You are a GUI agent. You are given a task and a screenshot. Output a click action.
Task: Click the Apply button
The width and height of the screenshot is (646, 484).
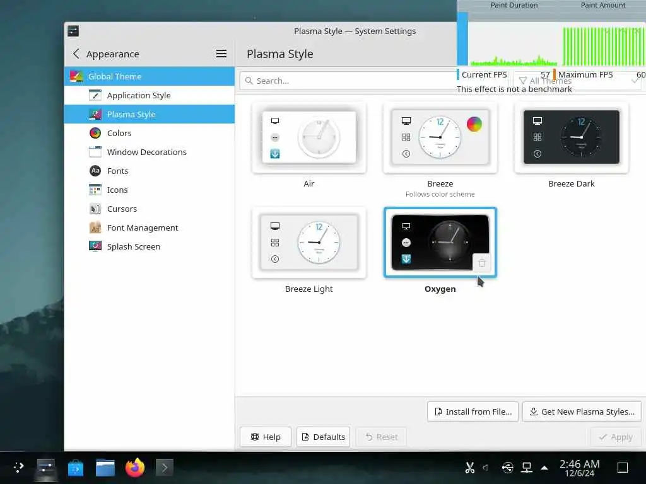(616, 437)
